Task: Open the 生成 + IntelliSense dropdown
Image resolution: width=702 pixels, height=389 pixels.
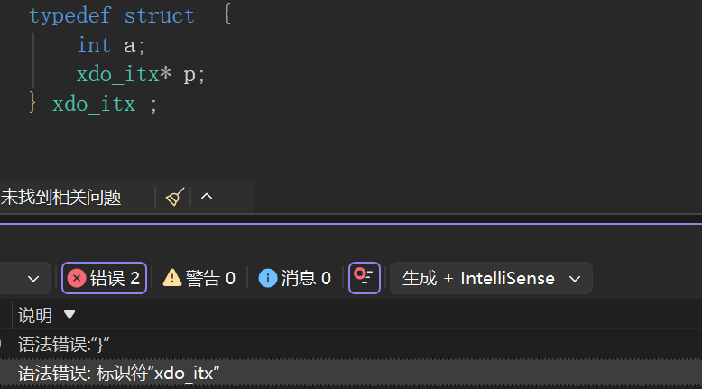Action: tap(491, 278)
